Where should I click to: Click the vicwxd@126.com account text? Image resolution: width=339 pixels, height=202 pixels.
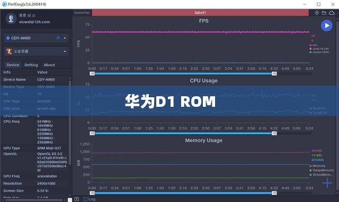point(34,22)
